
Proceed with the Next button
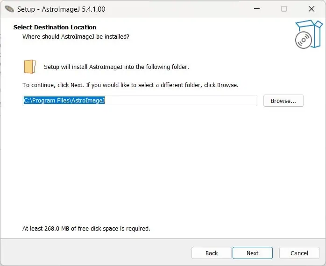(x=252, y=253)
